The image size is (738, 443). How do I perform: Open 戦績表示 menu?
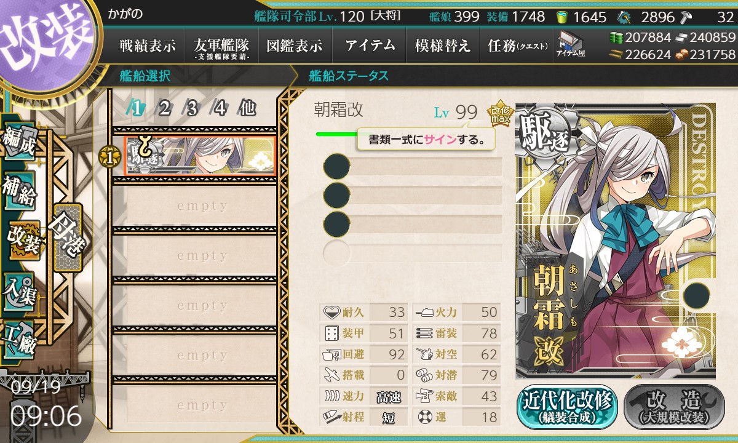click(148, 46)
